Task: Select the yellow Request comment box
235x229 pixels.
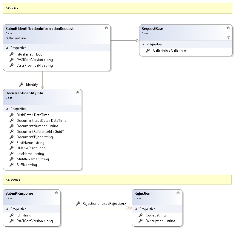Action: click(x=117, y=8)
